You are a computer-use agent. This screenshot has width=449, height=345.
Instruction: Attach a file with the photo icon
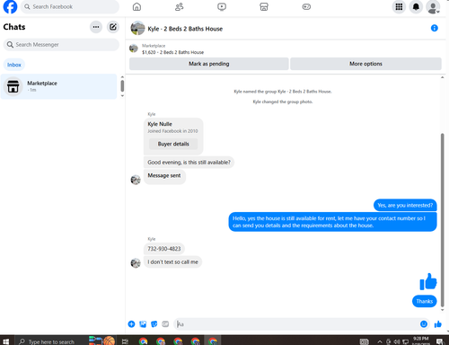click(143, 324)
